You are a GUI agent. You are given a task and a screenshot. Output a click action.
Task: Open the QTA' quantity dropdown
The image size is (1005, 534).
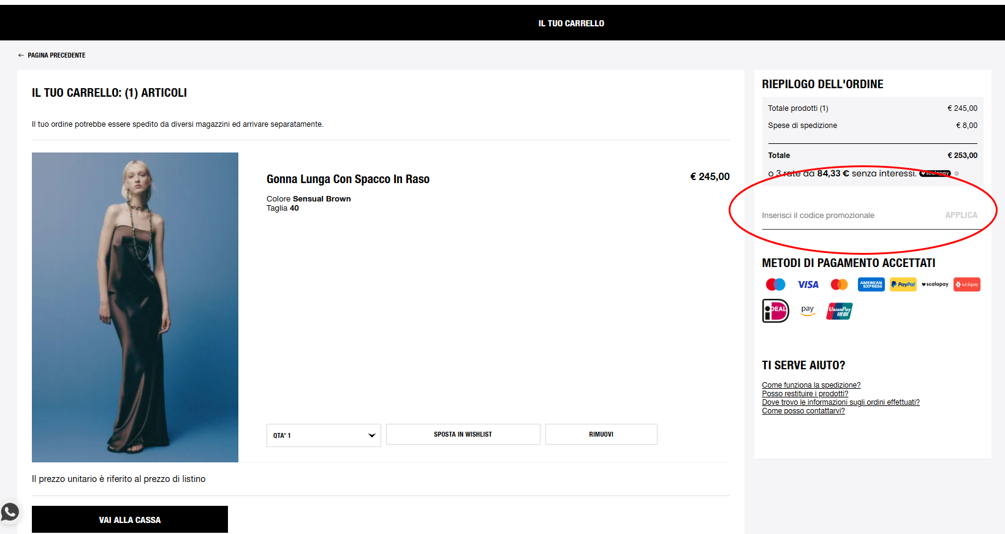pyautogui.click(x=324, y=435)
